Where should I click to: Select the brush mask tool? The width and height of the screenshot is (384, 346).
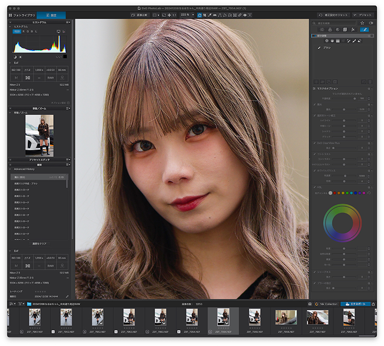(x=354, y=41)
